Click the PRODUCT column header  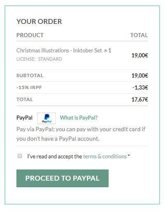coord(30,35)
